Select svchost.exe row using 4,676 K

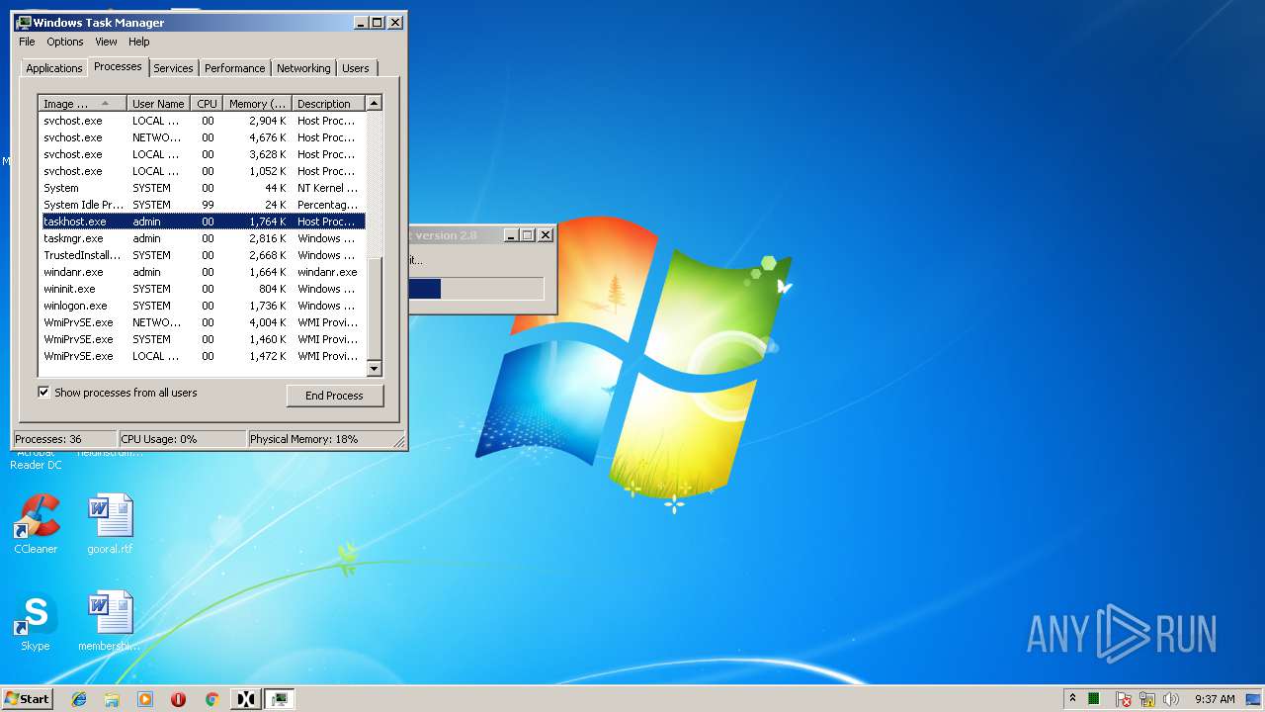[203, 137]
